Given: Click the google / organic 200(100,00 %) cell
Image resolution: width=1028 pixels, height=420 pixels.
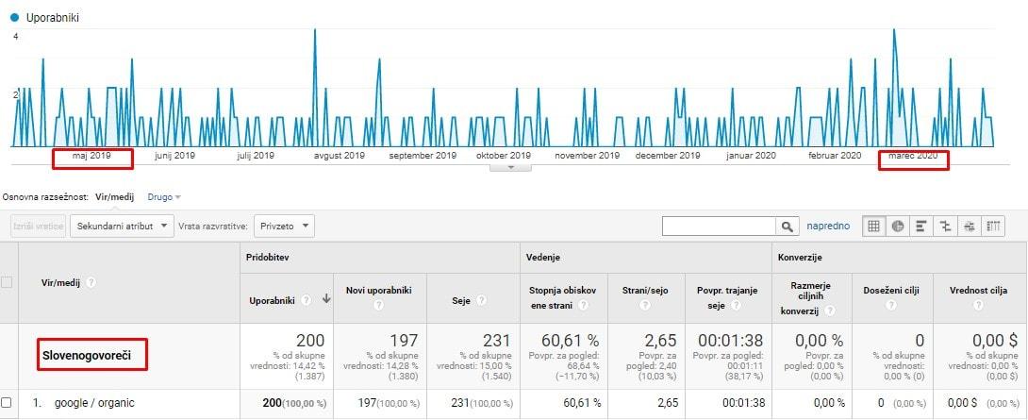Looking at the screenshot, I should pyautogui.click(x=294, y=403).
